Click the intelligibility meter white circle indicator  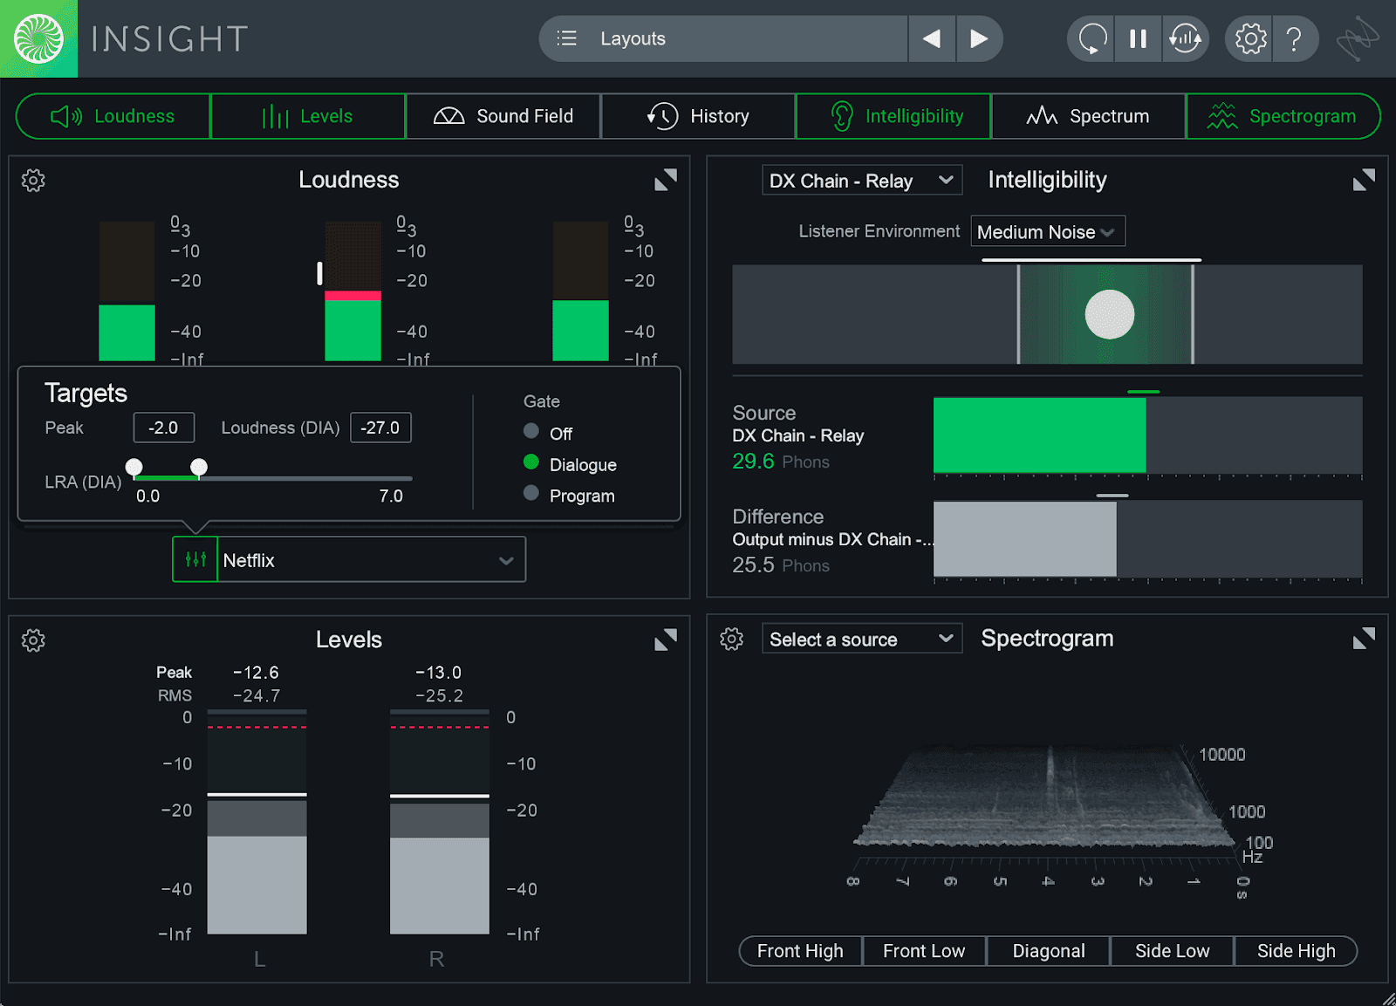(1109, 314)
